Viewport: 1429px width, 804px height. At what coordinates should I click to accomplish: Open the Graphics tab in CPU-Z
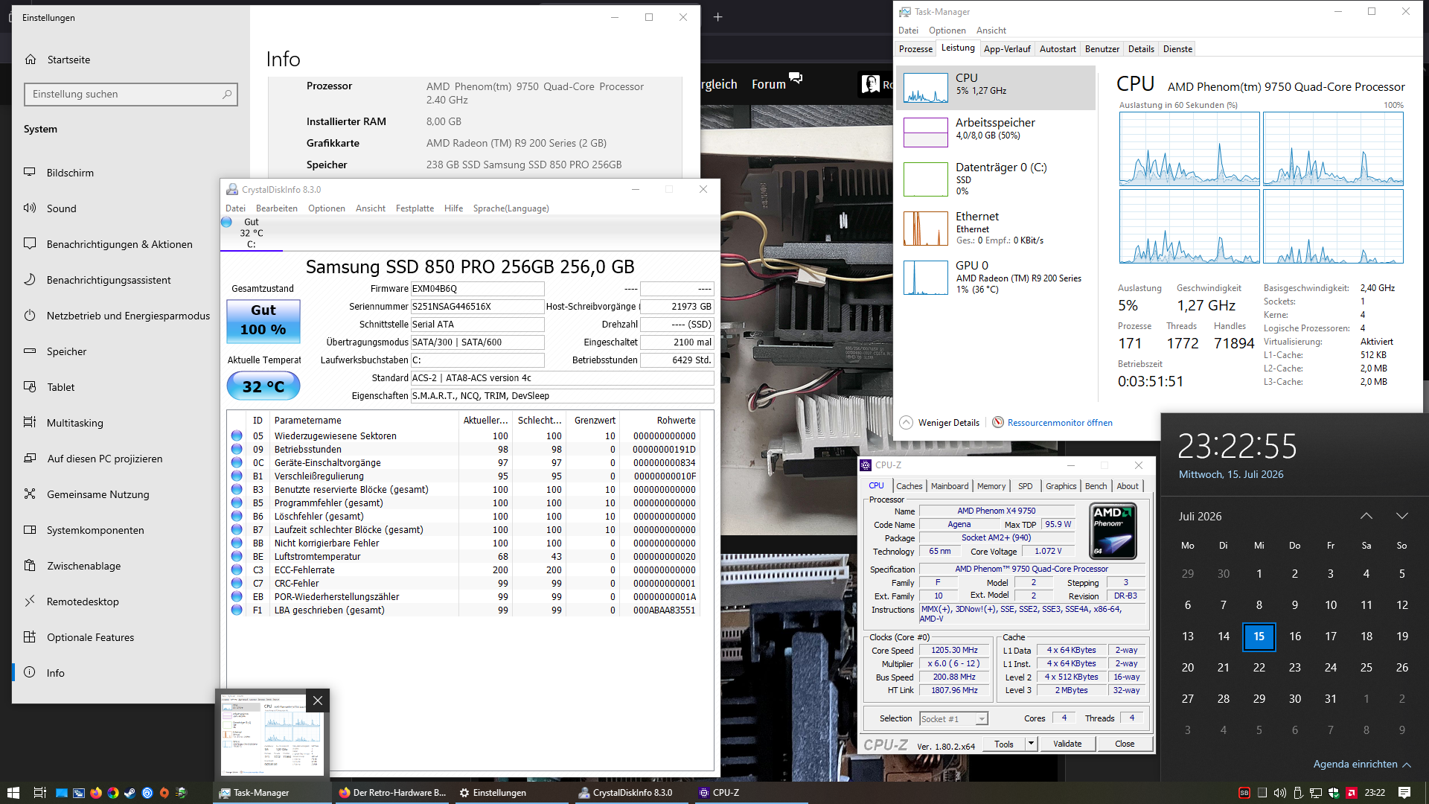click(x=1061, y=486)
